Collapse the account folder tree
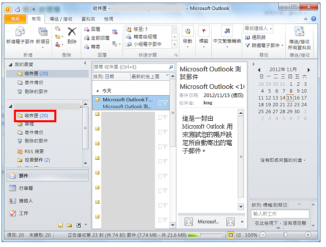The image size is (326, 247). (10, 107)
